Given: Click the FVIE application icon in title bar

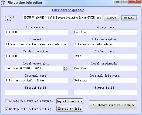Looking at the screenshot, I should (3, 2).
